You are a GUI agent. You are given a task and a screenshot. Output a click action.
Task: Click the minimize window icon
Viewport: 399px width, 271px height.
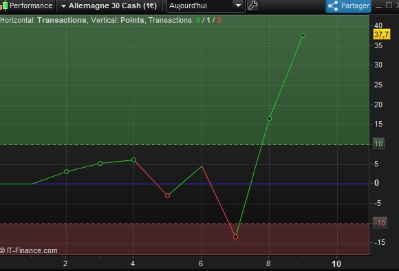[x=378, y=6]
